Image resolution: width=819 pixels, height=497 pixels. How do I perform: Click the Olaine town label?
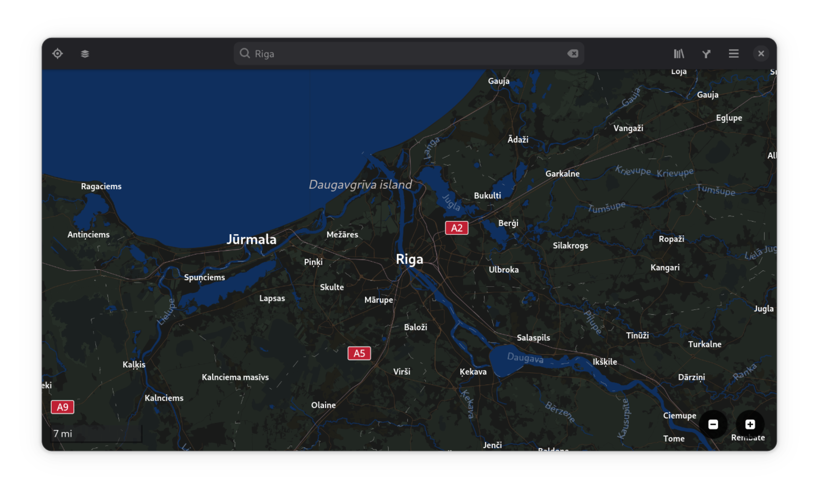pos(323,405)
